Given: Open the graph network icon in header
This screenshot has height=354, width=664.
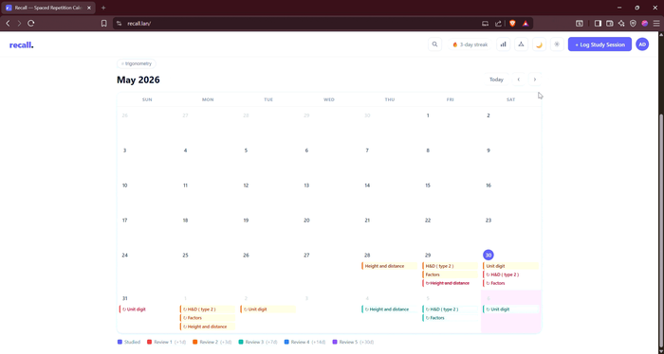Looking at the screenshot, I should click(521, 44).
